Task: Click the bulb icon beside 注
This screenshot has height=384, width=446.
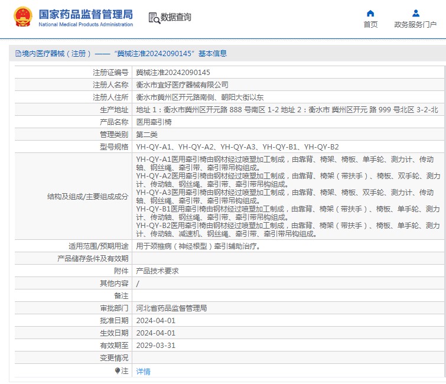Action: (118, 370)
